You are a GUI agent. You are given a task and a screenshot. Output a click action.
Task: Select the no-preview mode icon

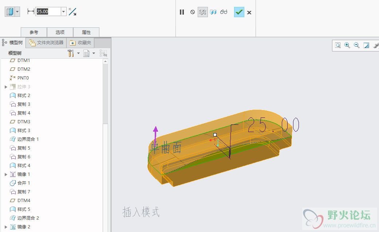coord(192,12)
